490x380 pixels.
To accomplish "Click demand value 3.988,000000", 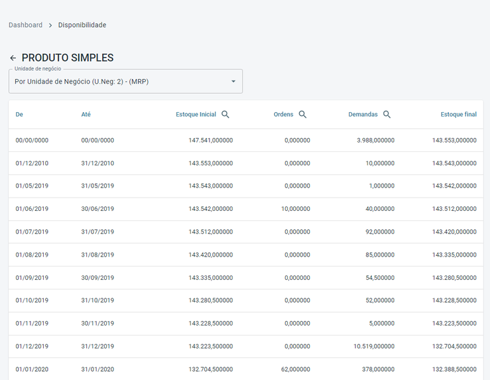I will coord(376,140).
